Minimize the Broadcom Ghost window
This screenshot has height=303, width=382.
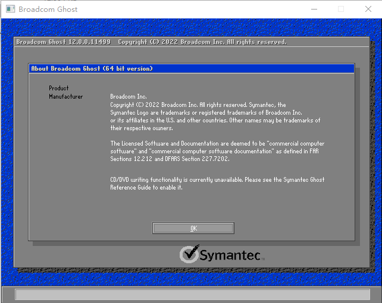coord(314,10)
